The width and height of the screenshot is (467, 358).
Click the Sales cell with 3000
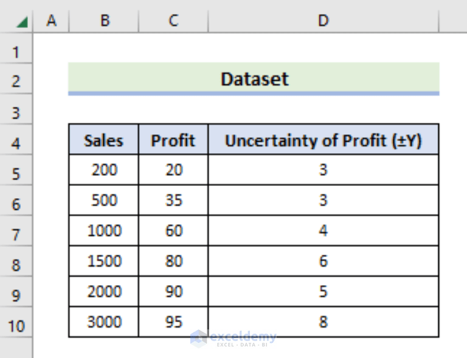click(x=104, y=322)
